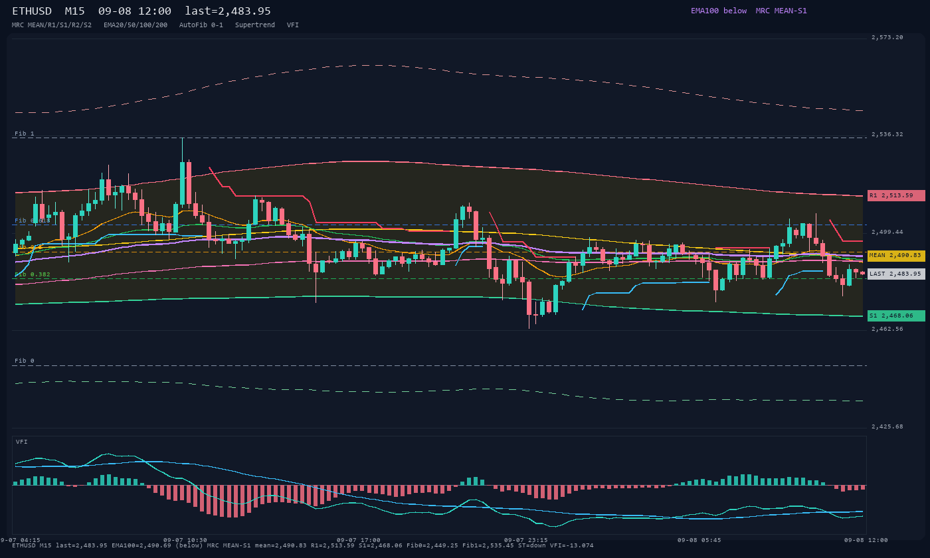Click the "Supertrend" indicator legend
930x558 pixels.
(255, 25)
